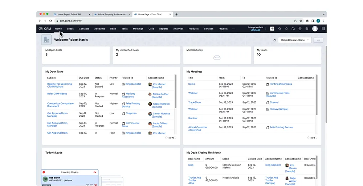Open the browser side panel icon

[x=313, y=21]
